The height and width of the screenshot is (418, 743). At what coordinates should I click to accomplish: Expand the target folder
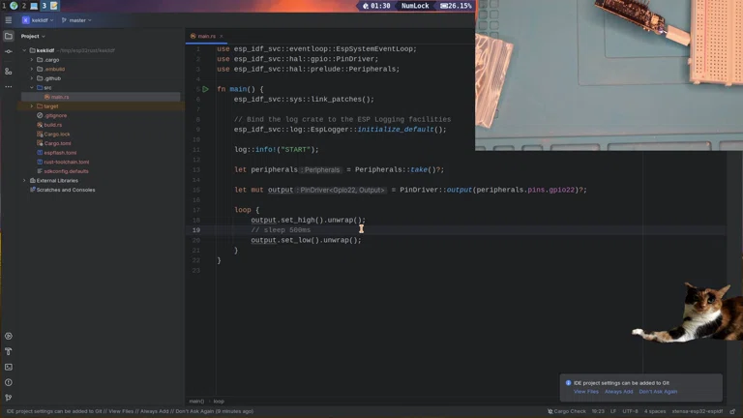coord(32,106)
